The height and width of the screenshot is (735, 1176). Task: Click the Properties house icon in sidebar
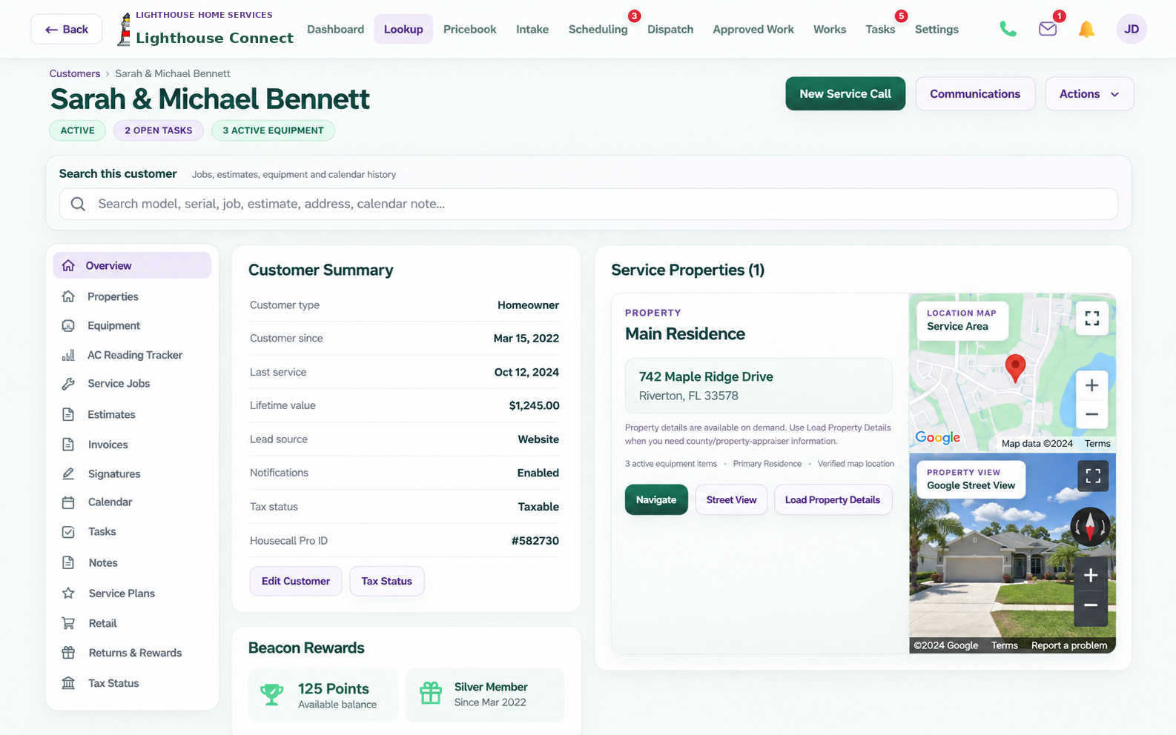click(x=68, y=296)
